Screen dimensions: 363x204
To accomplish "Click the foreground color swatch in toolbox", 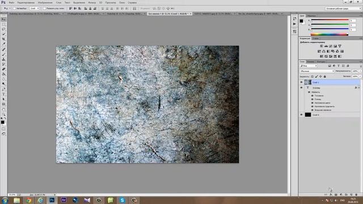I will point(2,122).
